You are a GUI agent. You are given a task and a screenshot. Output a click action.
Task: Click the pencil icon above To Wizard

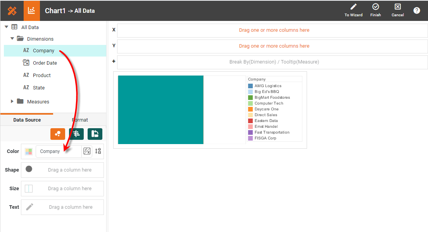tap(353, 7)
